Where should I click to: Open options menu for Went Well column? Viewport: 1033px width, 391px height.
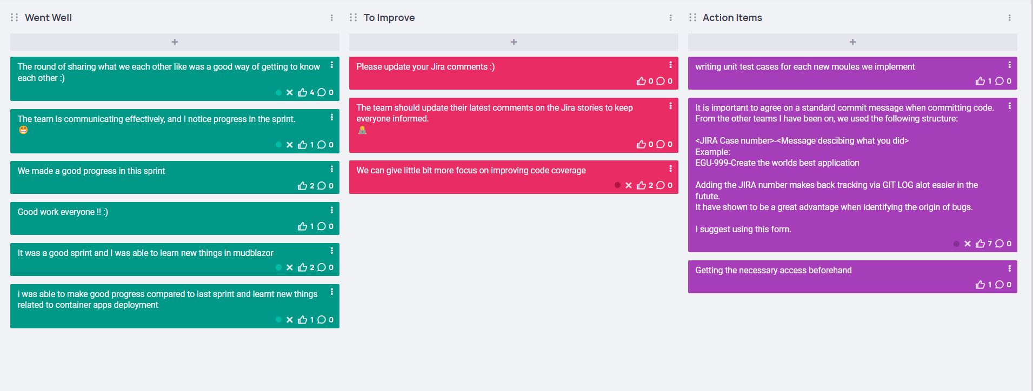point(332,18)
